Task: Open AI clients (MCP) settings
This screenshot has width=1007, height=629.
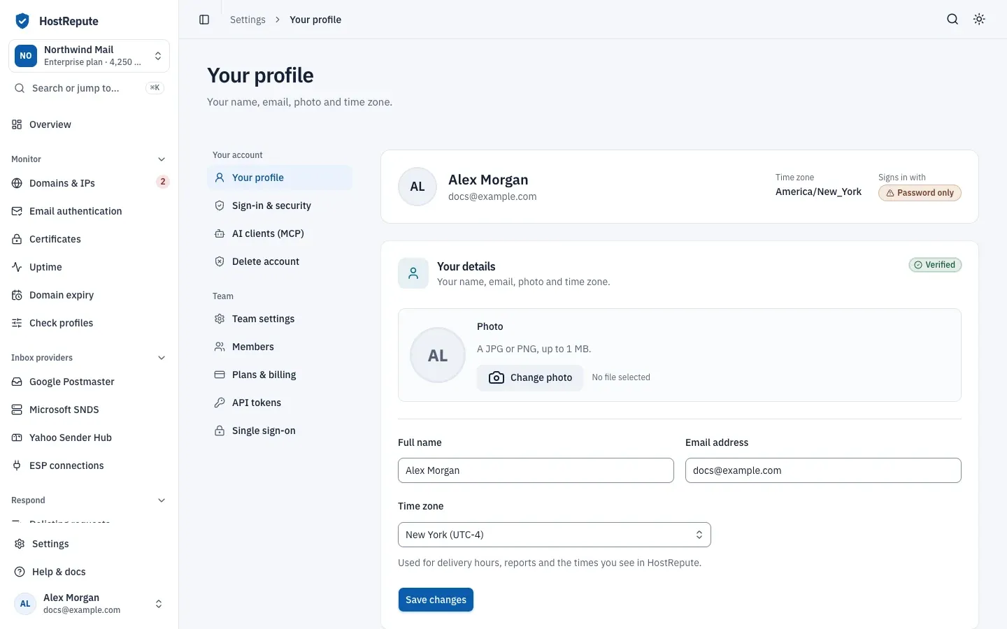Action: click(x=279, y=233)
